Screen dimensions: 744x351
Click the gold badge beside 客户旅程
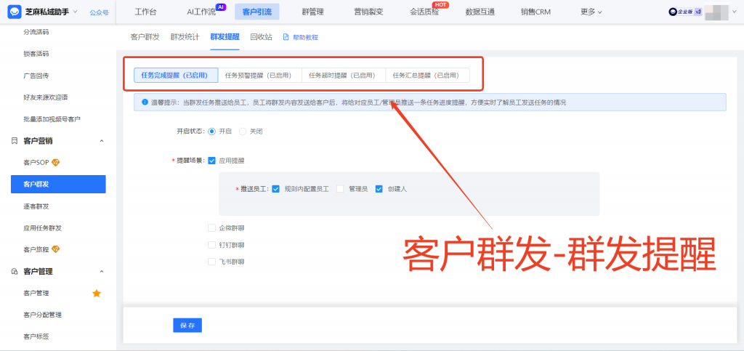pos(55,249)
